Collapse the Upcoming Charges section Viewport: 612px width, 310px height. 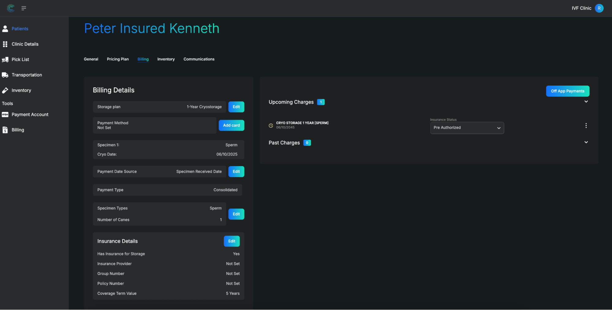tap(586, 101)
